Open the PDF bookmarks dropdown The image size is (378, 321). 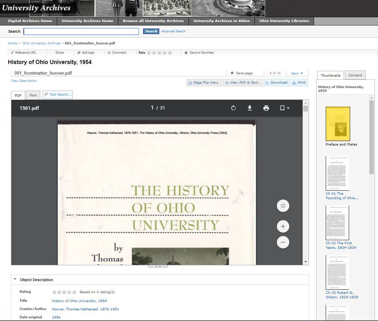click(284, 108)
